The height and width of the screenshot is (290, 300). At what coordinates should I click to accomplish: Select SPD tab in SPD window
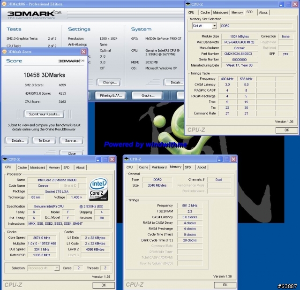(x=249, y=12)
